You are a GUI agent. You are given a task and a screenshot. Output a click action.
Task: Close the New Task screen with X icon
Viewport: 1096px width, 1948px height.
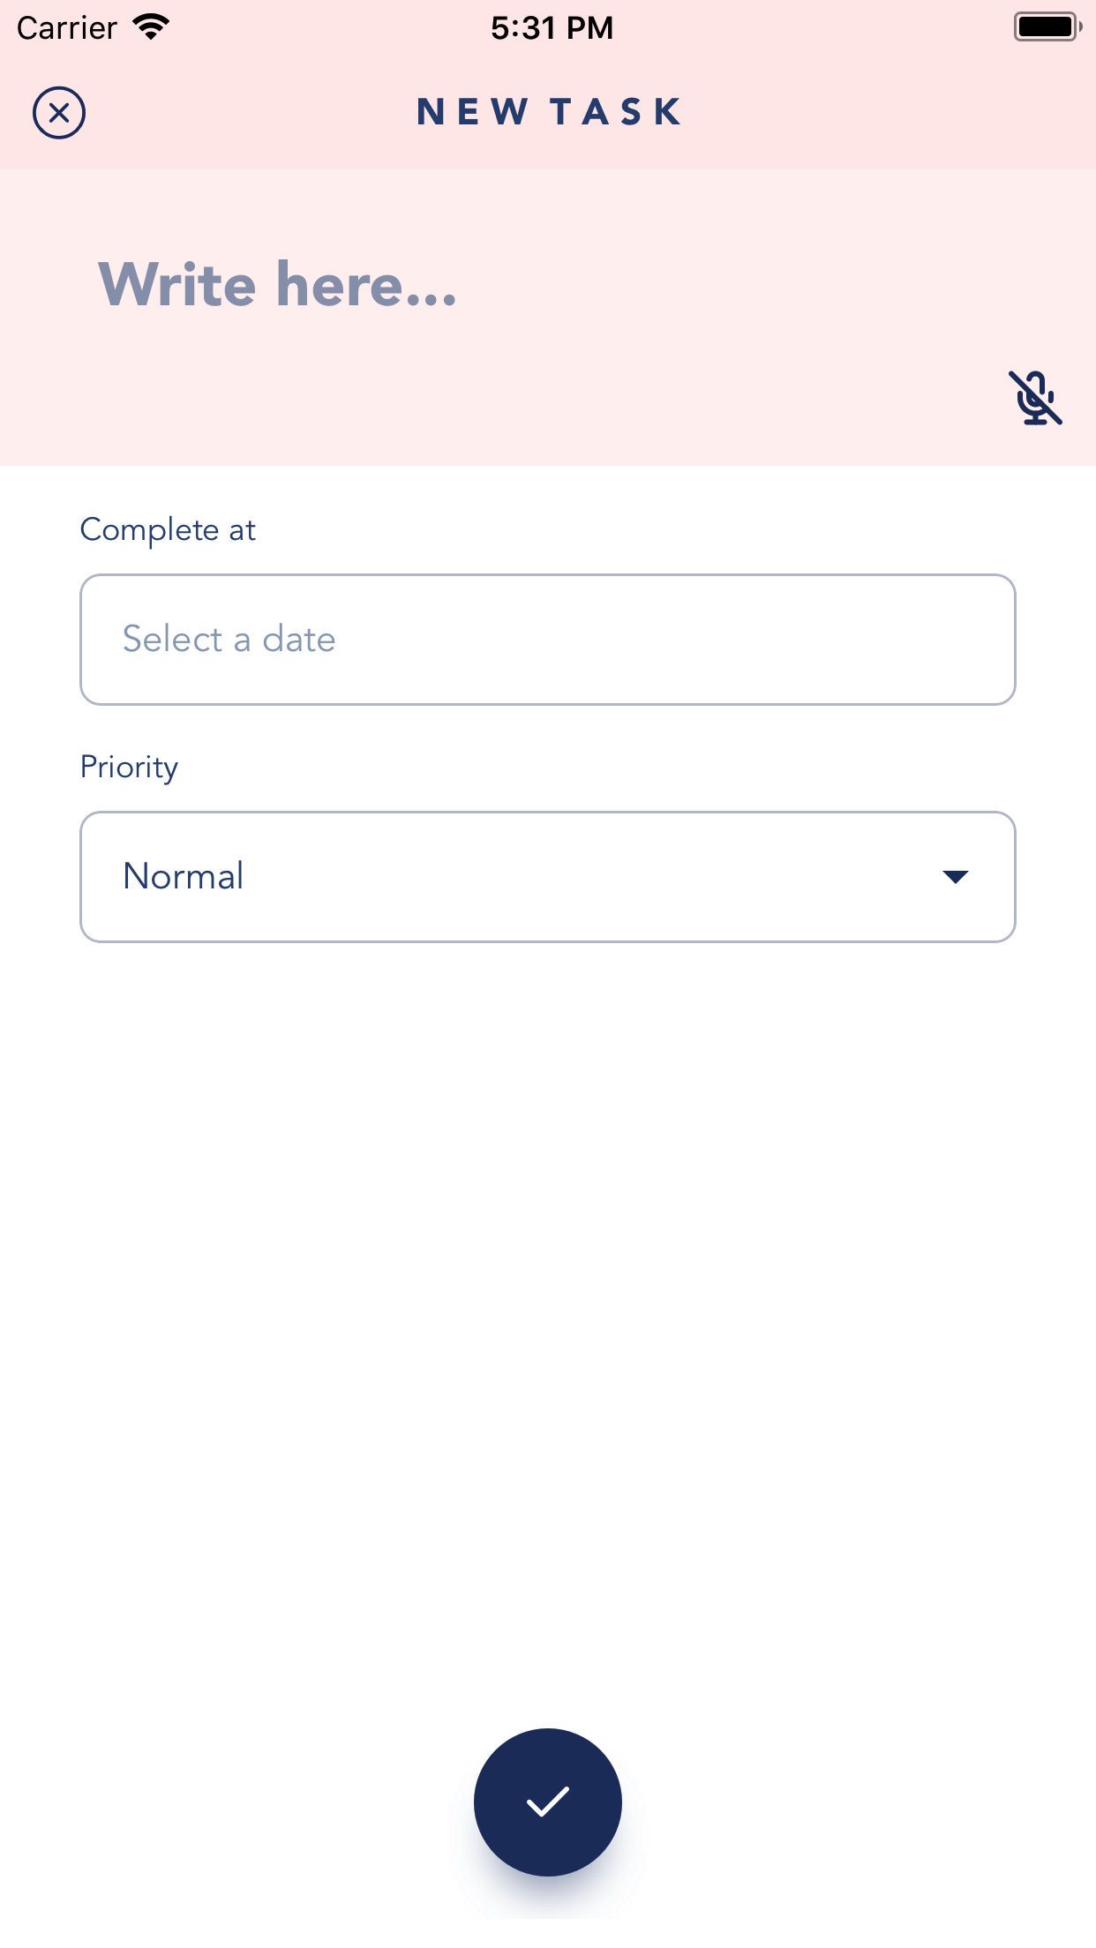pyautogui.click(x=59, y=113)
